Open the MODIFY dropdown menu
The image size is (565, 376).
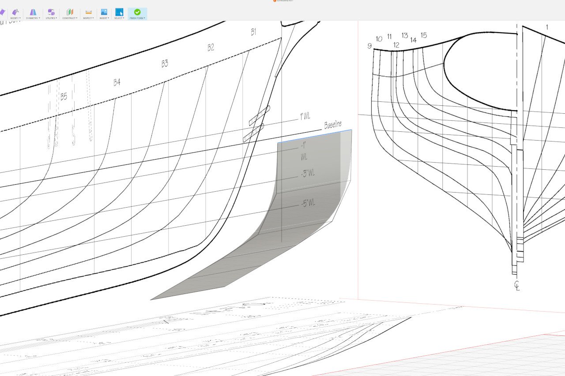tap(15, 18)
